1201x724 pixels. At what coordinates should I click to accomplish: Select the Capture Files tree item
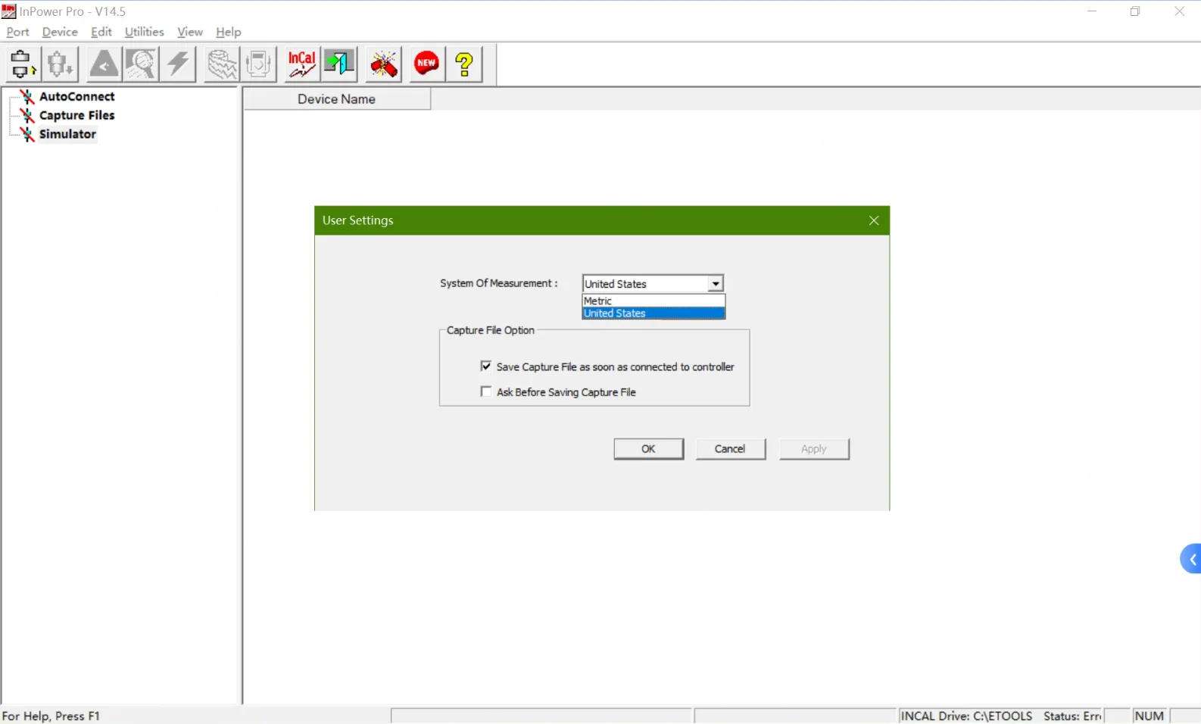(x=77, y=115)
